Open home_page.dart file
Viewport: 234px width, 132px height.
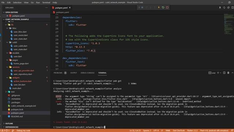[x=21, y=63]
